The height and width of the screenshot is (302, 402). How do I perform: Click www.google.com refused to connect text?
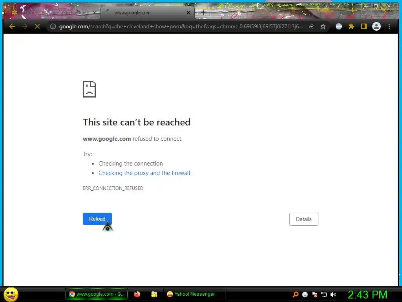click(133, 139)
